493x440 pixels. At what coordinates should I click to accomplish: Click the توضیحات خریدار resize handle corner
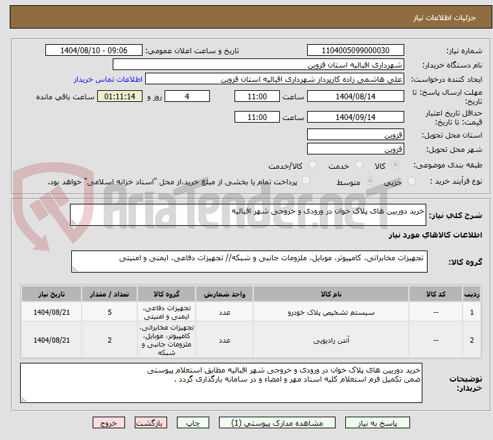click(23, 399)
